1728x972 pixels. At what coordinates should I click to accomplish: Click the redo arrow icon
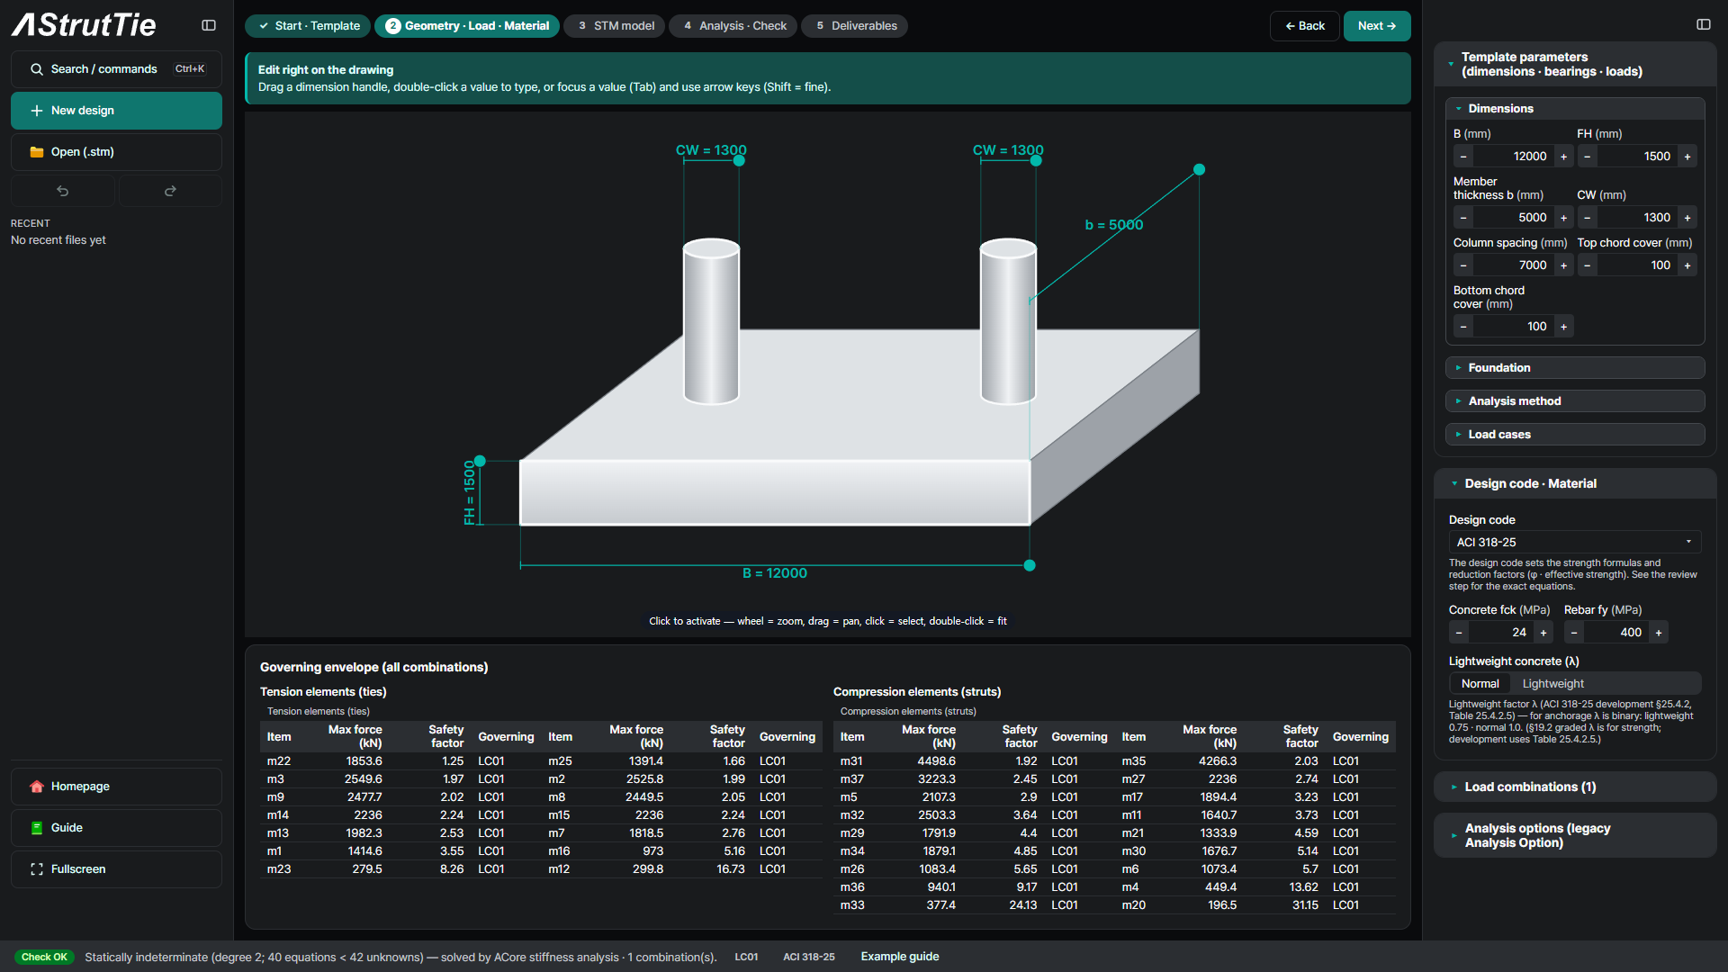(x=170, y=191)
